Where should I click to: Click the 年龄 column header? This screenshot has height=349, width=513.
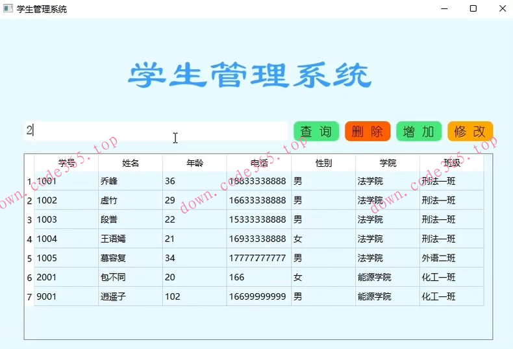[x=195, y=163]
